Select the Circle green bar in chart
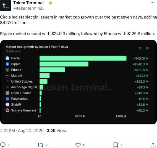This screenshot has width=157, height=148. pyautogui.click(x=83, y=58)
